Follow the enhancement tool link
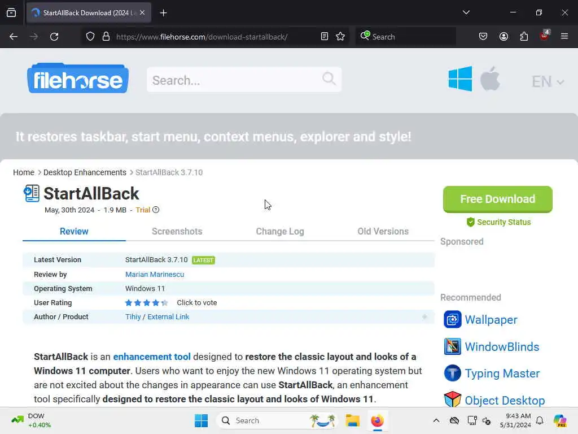This screenshot has height=434, width=578. (152, 357)
